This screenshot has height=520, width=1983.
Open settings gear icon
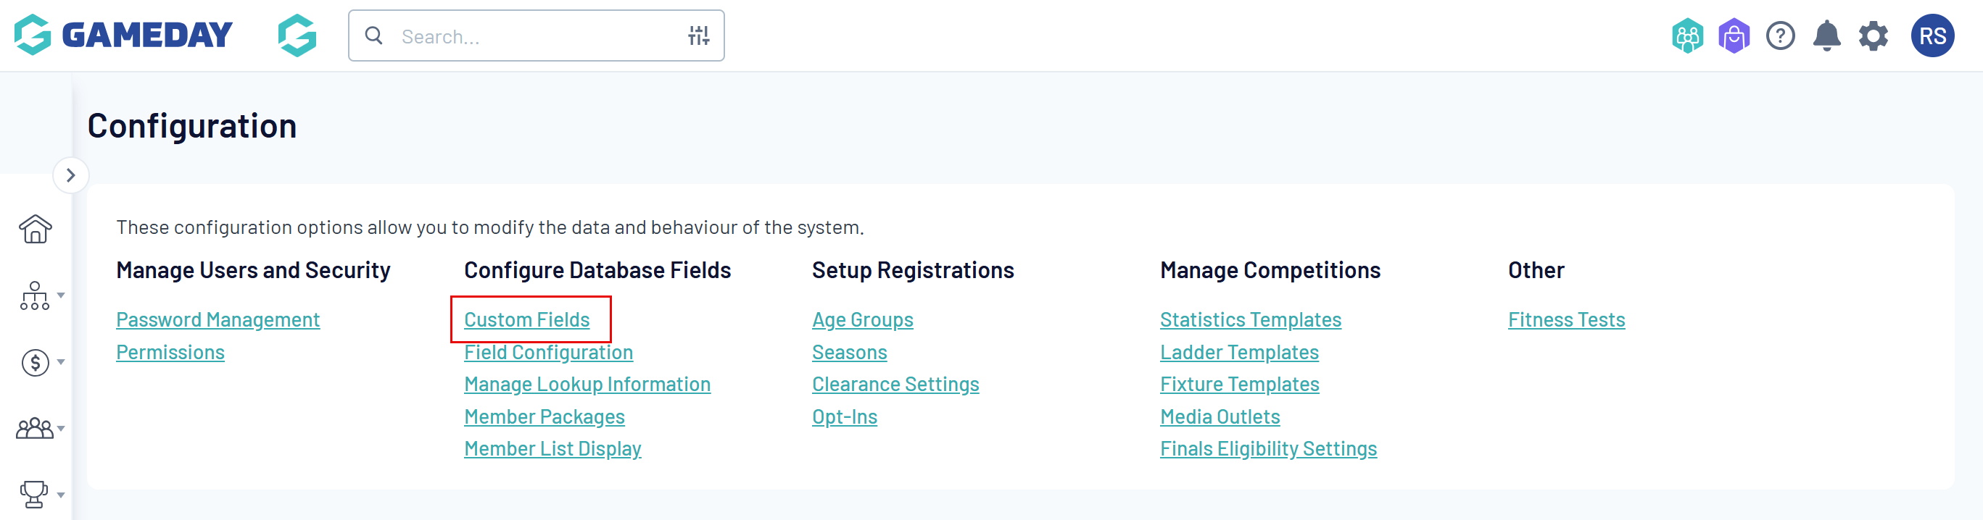tap(1873, 36)
